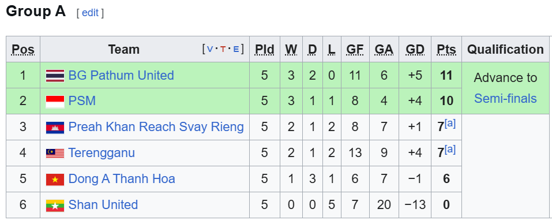Image resolution: width=552 pixels, height=220 pixels.
Task: Click footnote [a] next to Terengganu points
Action: click(x=450, y=150)
